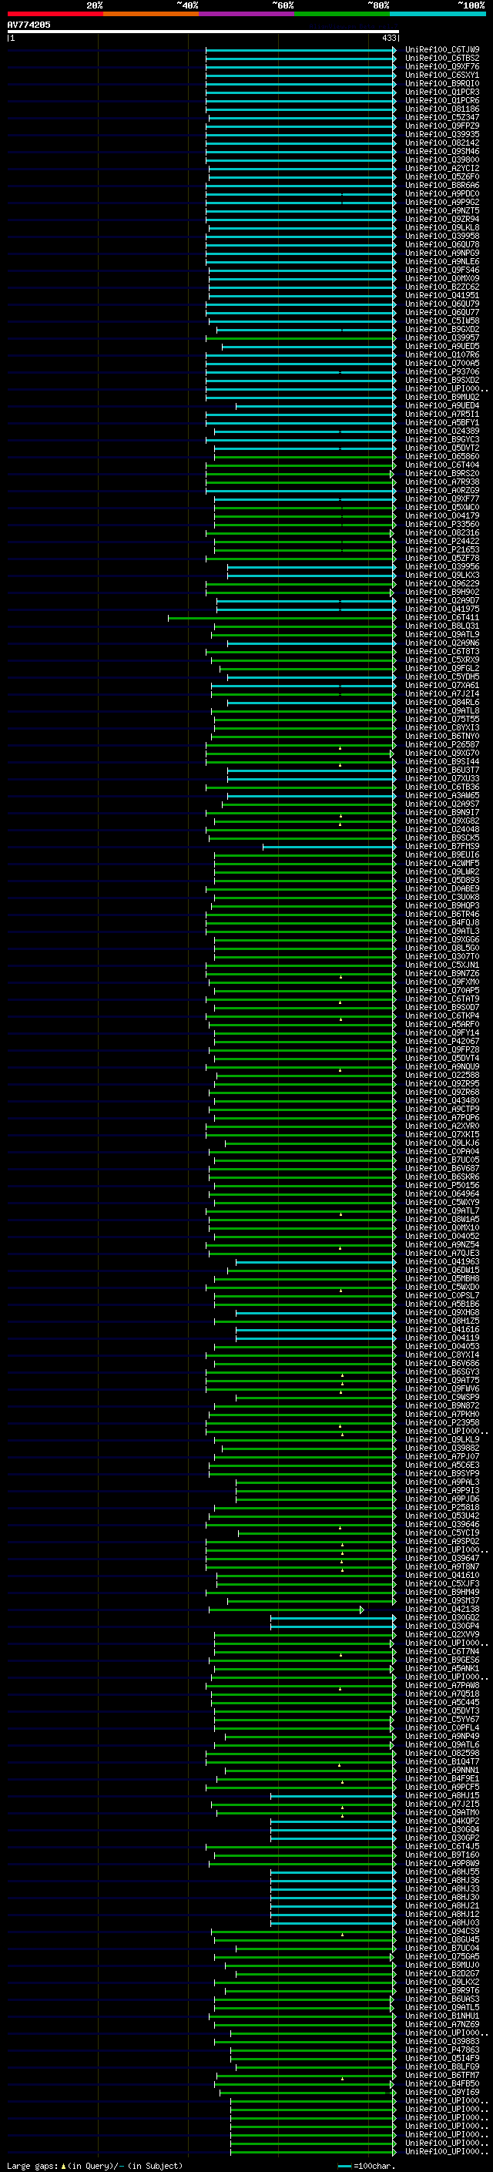The image size is (493, 2172).
Task: Click the cyan alignment bar for UniRef100_B7FMS9
Action: pyautogui.click(x=330, y=847)
